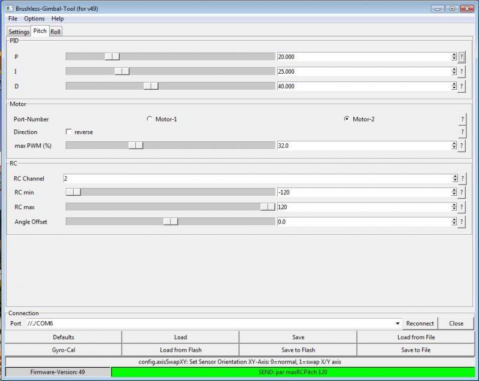The width and height of the screenshot is (479, 381).
Task: Click the help button for max PWM
Action: pos(462,146)
